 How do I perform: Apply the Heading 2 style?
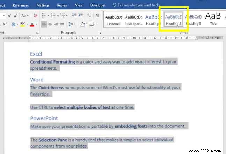[173, 20]
